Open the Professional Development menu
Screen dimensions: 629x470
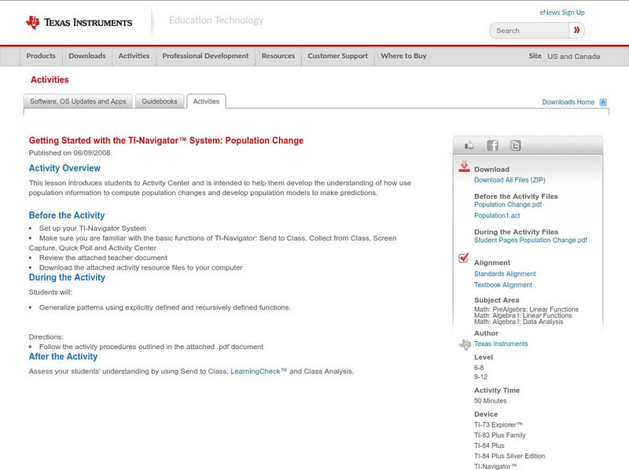pos(205,56)
